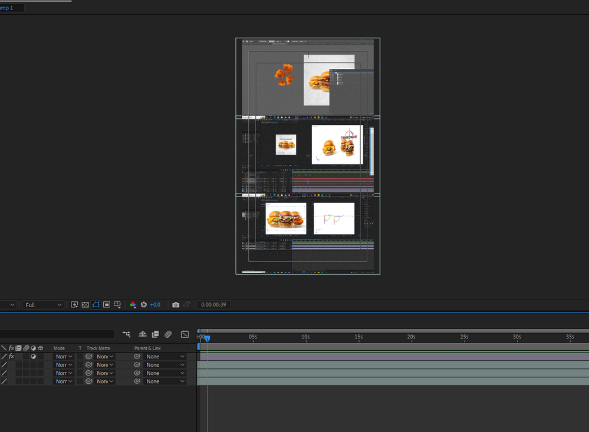Enable Motion Blur for the composition
Screen dimensions: 589x432
pyautogui.click(x=168, y=334)
